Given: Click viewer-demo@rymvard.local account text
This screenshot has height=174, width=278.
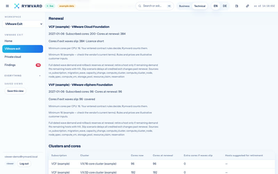Looking at the screenshot, I should click(x=21, y=157).
